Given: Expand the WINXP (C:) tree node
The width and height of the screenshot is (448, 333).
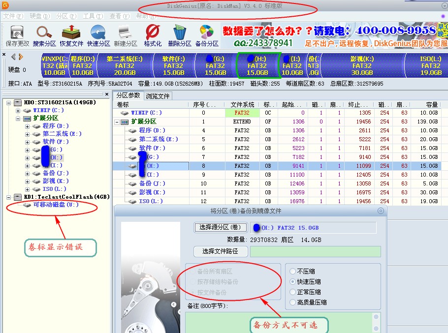Looking at the screenshot, I should coord(18,111).
